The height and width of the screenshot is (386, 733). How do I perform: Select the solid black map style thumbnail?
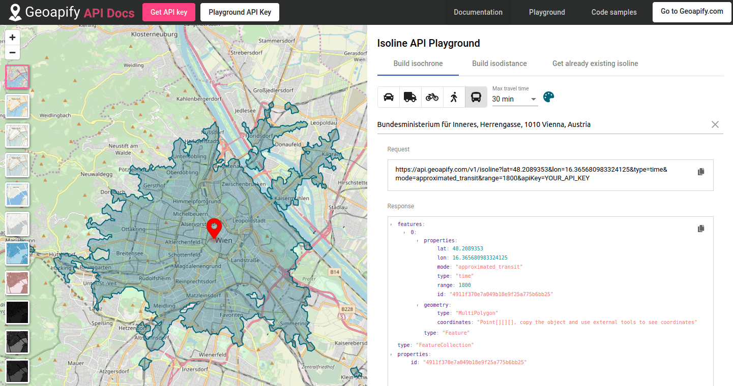point(17,312)
